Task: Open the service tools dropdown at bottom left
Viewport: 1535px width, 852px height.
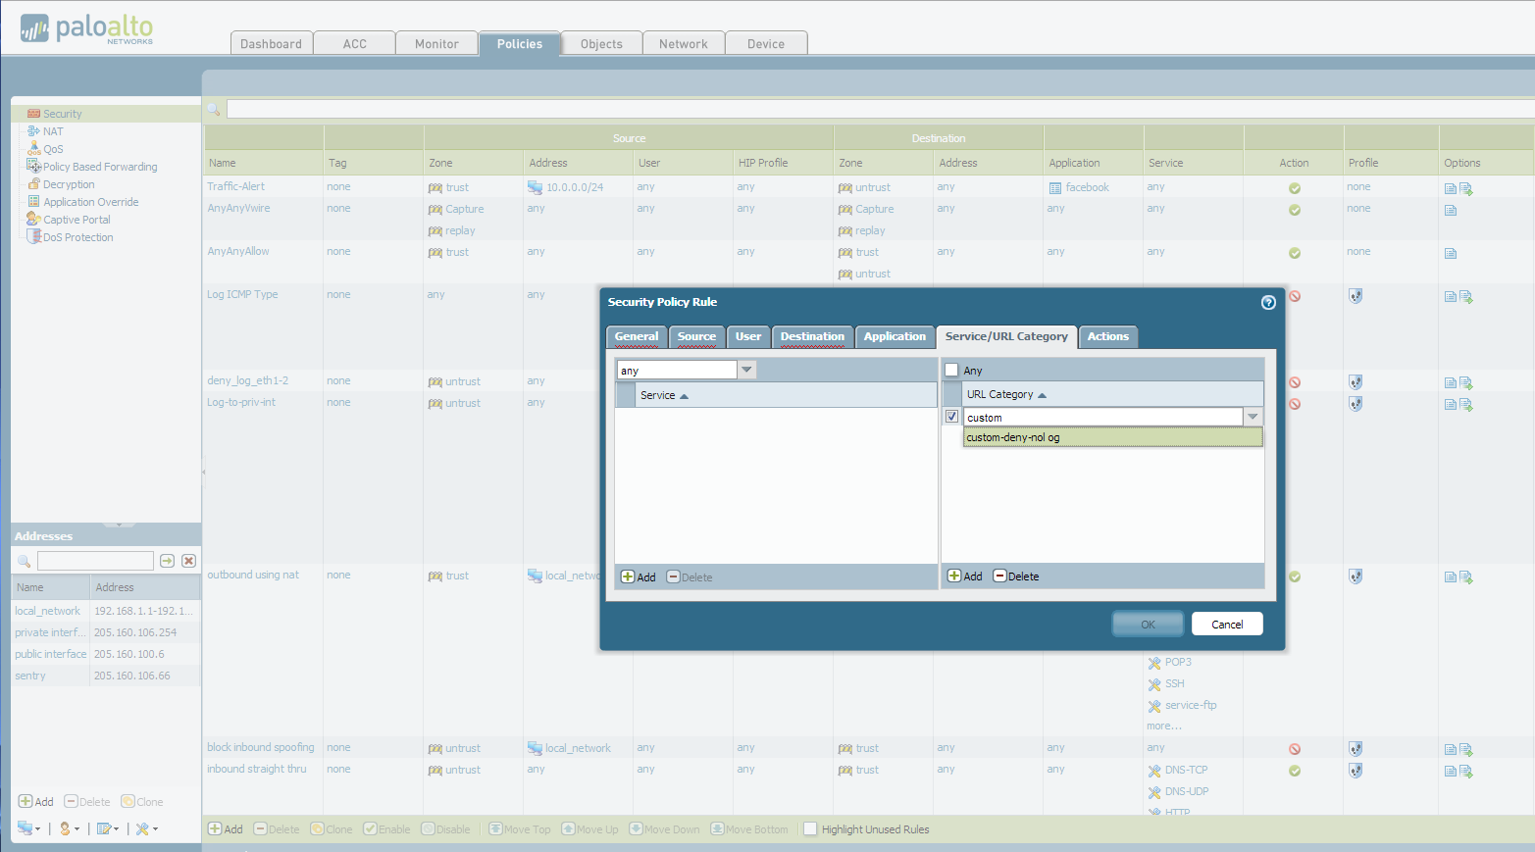Action: (x=147, y=828)
